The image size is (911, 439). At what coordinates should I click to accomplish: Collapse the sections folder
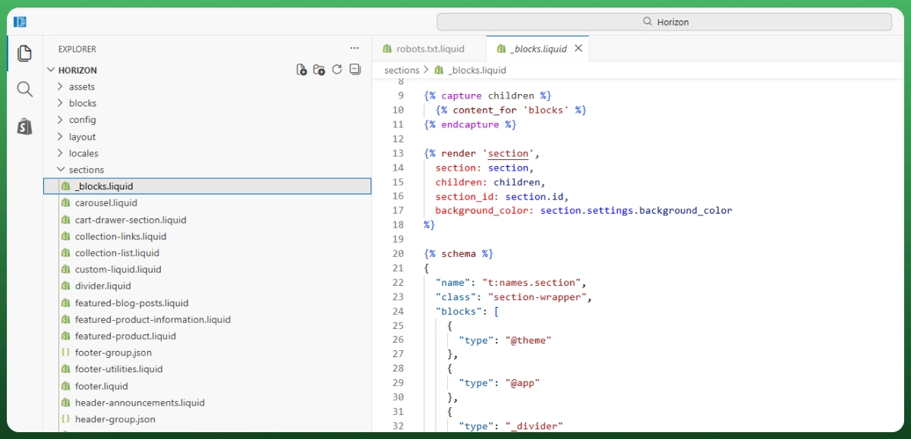coord(61,170)
